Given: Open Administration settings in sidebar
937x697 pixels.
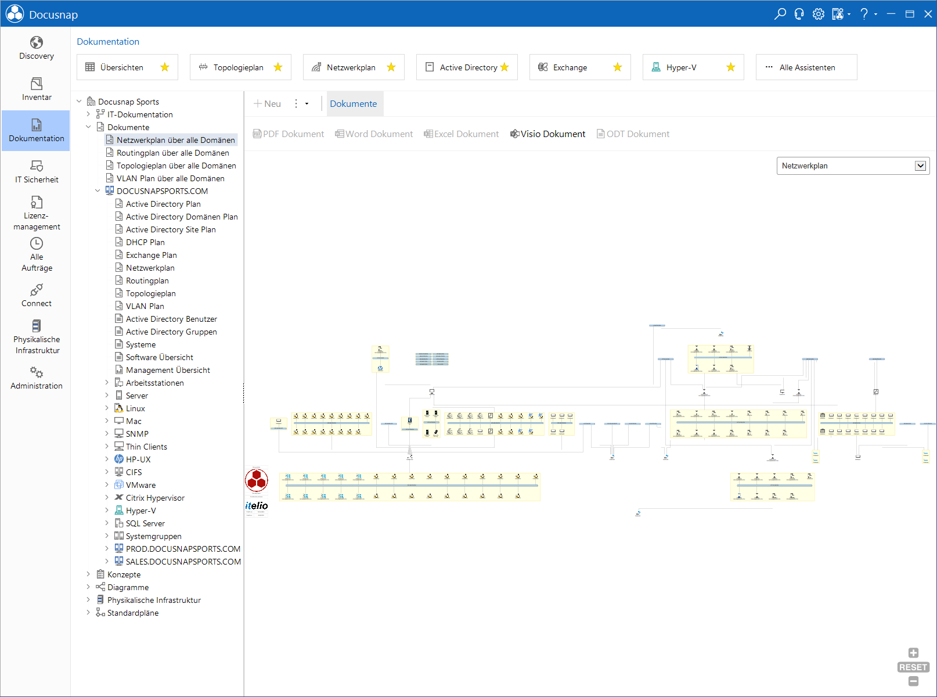Looking at the screenshot, I should (36, 378).
